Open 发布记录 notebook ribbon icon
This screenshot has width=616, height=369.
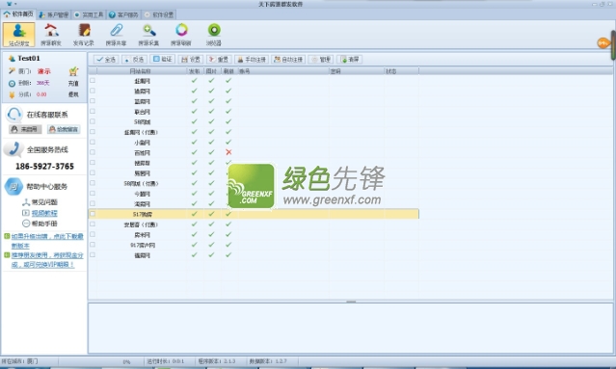[x=84, y=35]
